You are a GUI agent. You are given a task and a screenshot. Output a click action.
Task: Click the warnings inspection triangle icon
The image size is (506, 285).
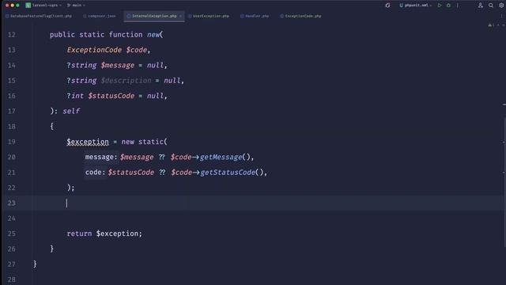coord(490,25)
